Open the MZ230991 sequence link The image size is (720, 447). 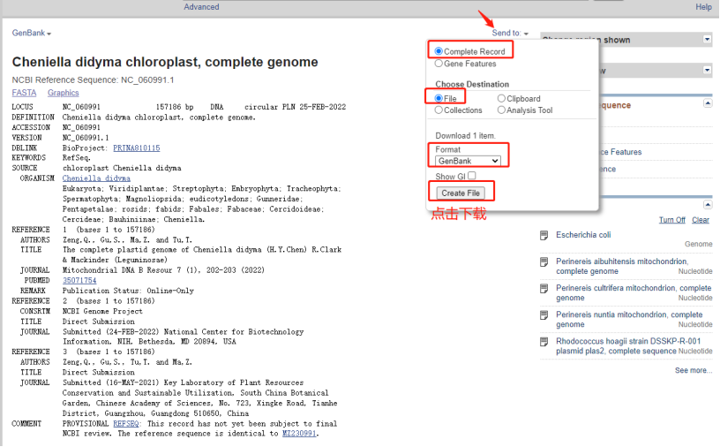(x=299, y=434)
